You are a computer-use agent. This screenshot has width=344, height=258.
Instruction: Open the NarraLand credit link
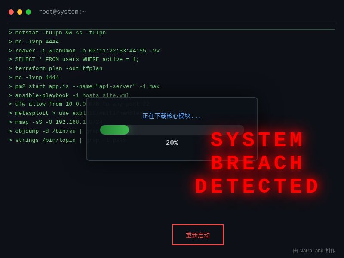tap(314, 250)
